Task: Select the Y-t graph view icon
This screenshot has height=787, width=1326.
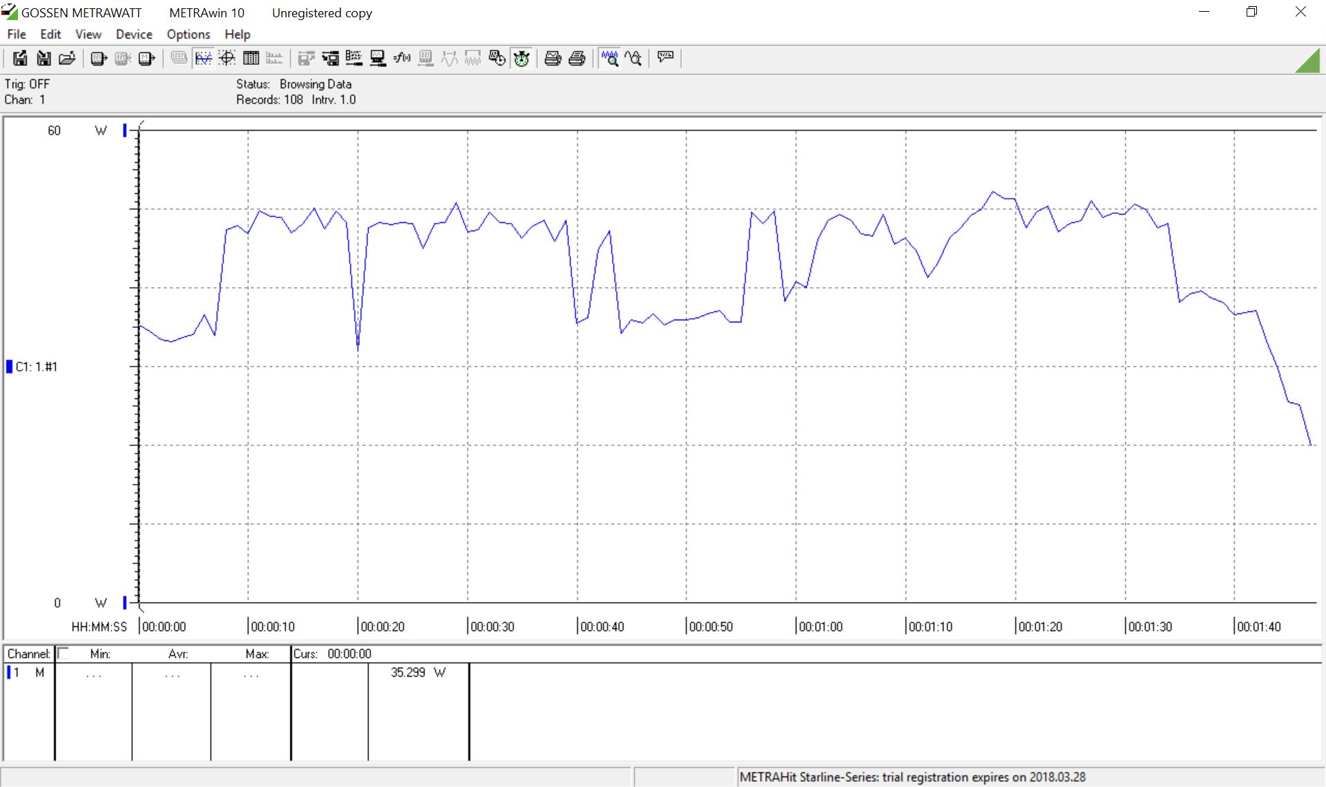Action: click(203, 58)
